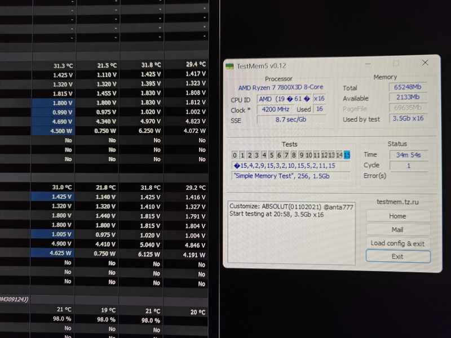Click the "Customize: ABSOLUT(01102021)" log line
Image resolution: width=451 pixels, height=338 pixels.
[x=291, y=207]
